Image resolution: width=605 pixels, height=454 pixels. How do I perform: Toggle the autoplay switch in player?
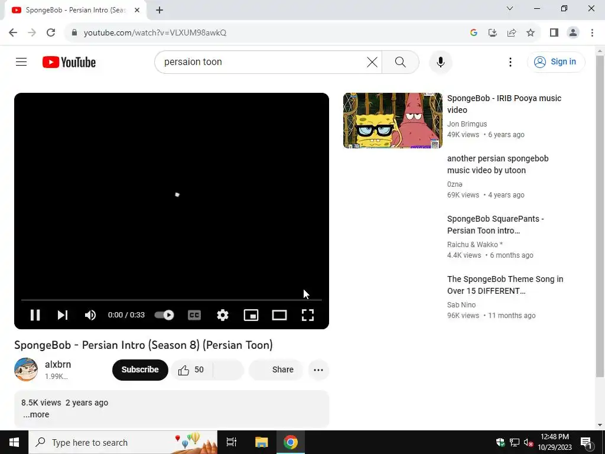164,315
